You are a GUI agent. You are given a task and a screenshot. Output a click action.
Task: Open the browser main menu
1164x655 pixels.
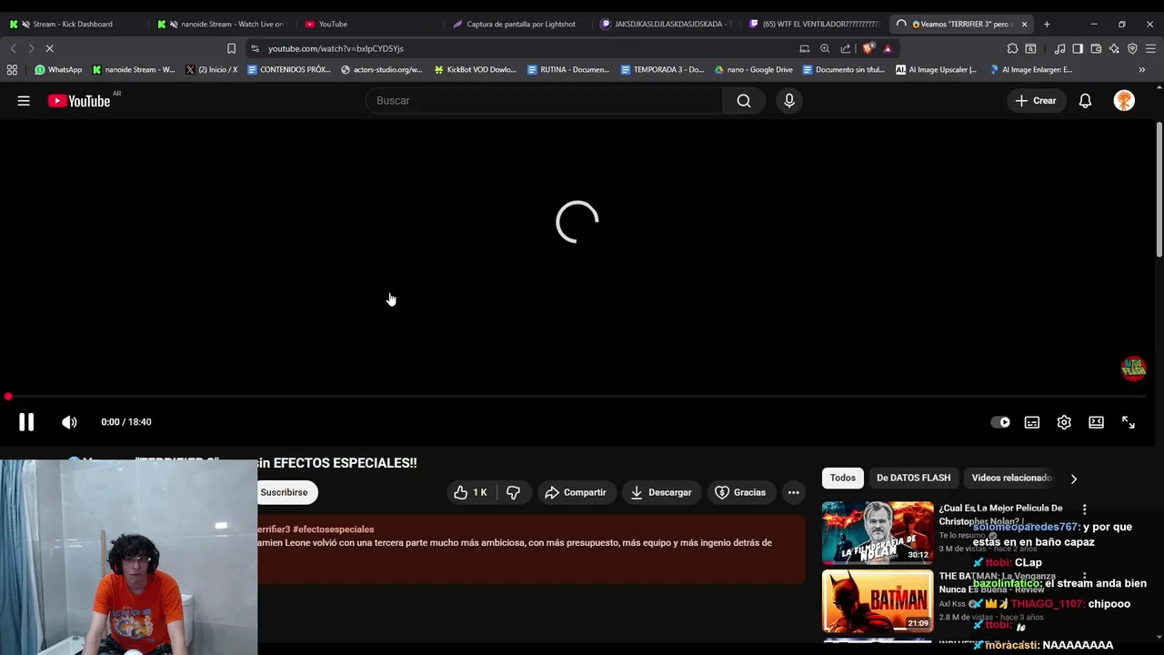tap(1150, 48)
